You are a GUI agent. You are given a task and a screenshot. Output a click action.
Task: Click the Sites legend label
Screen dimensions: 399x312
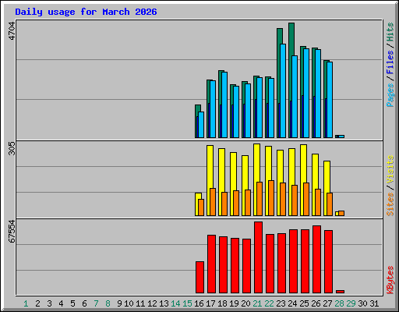tap(390, 204)
